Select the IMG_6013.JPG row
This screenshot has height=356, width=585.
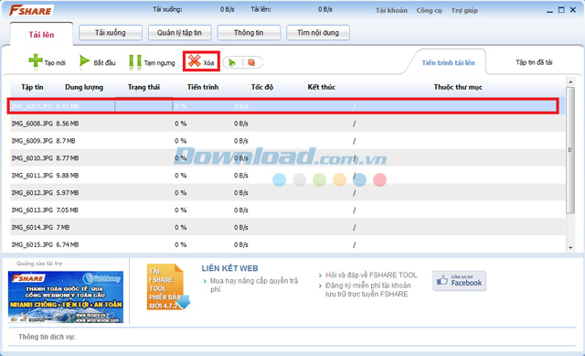point(287,210)
